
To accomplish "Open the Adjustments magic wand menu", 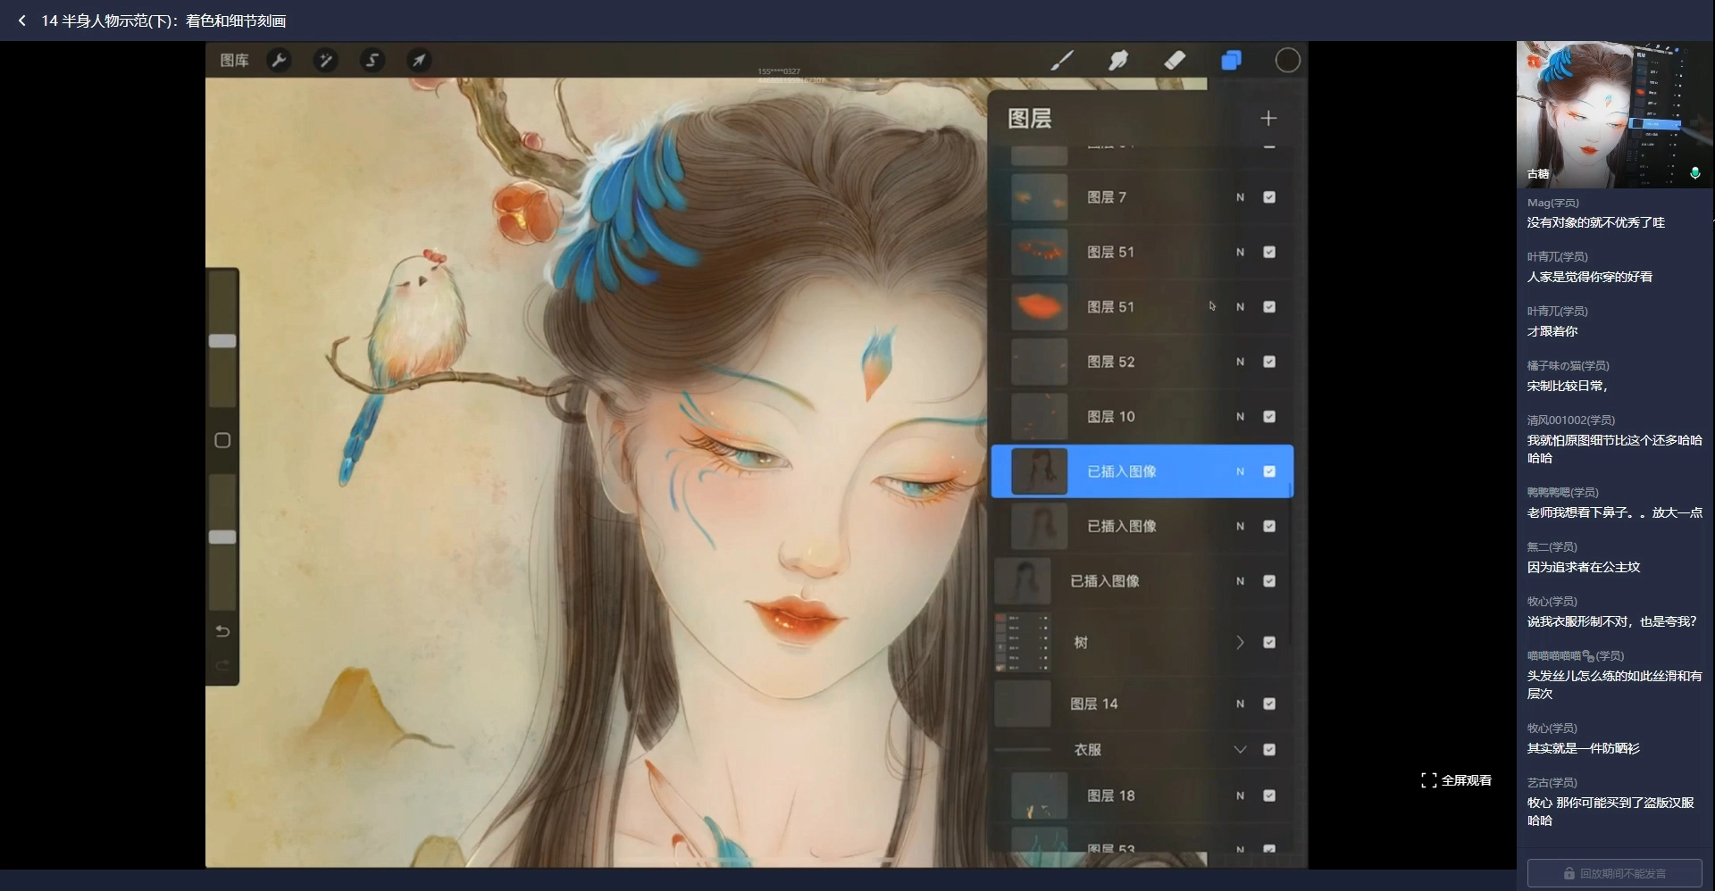I will (x=326, y=61).
